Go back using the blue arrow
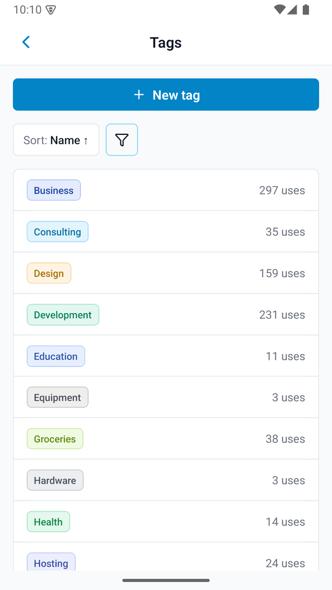 pos(26,42)
